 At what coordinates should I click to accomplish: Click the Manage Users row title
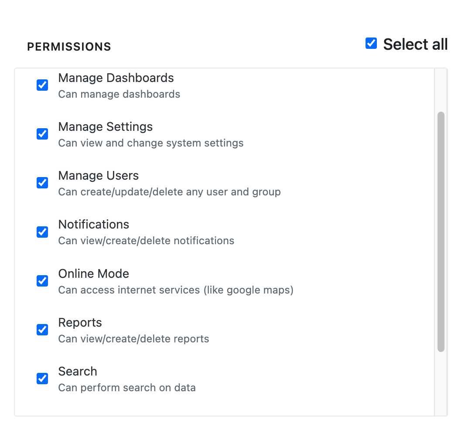(x=98, y=175)
